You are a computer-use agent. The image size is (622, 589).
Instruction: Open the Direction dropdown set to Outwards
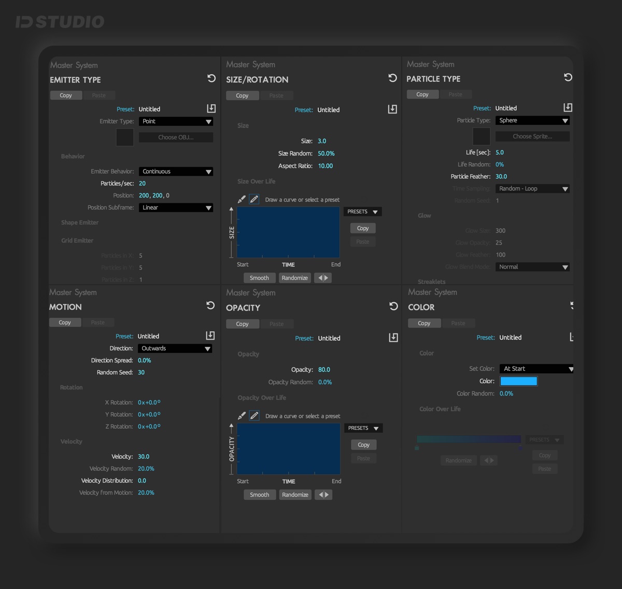tap(175, 348)
